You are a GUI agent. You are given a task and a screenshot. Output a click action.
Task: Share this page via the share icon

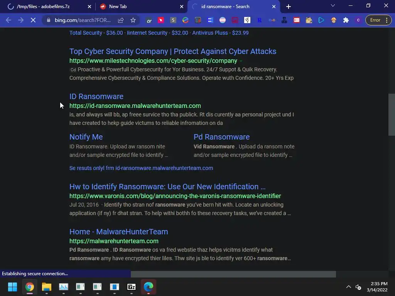pyautogui.click(x=121, y=20)
